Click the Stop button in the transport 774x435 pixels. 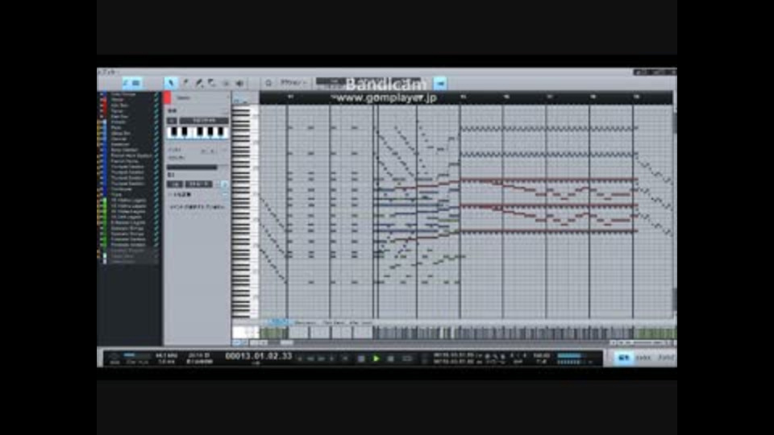(361, 358)
